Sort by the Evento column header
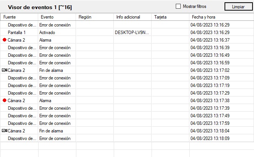The image size is (254, 157). [57, 17]
